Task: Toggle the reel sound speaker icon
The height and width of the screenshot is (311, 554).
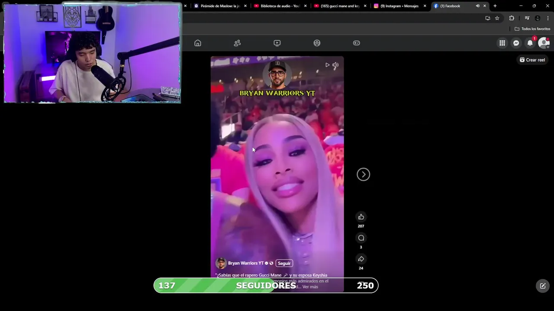Action: coord(335,65)
